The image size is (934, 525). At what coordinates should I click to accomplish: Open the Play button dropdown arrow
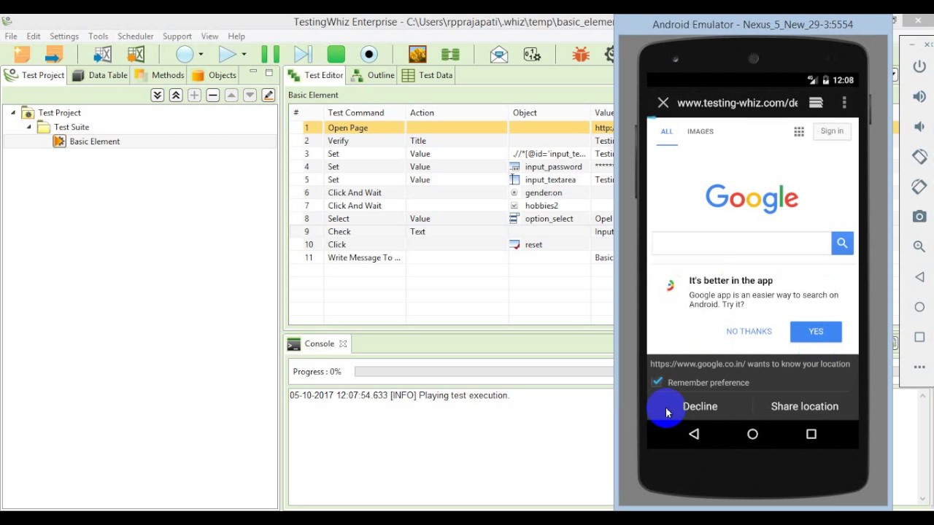coord(244,55)
